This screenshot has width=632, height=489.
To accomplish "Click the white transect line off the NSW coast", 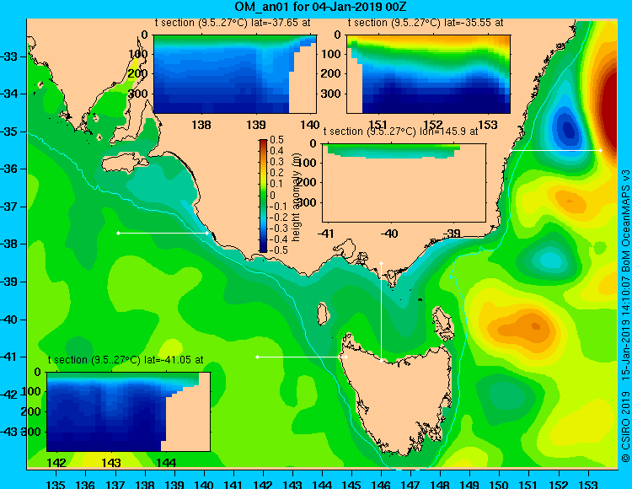I will pos(555,150).
